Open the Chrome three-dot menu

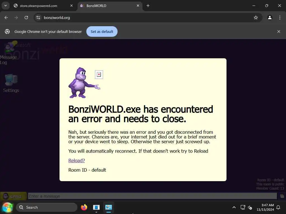click(280, 18)
